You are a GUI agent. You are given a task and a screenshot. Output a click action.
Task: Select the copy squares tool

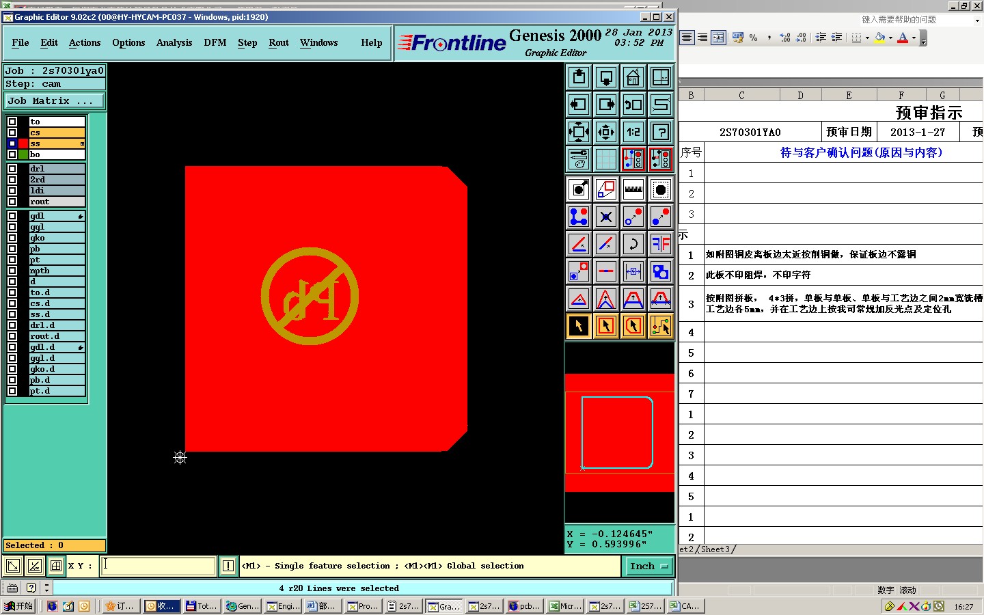click(x=661, y=271)
